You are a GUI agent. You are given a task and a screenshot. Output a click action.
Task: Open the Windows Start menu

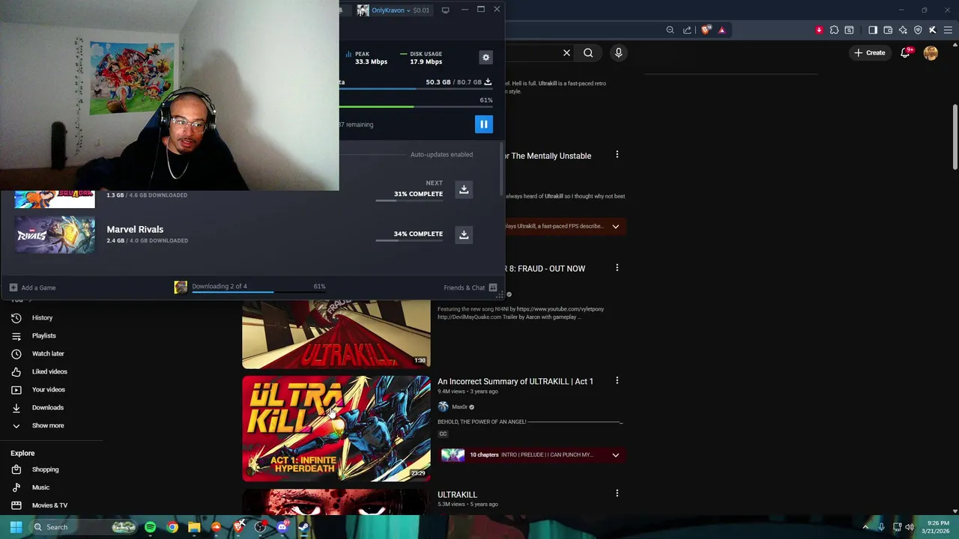click(x=16, y=527)
